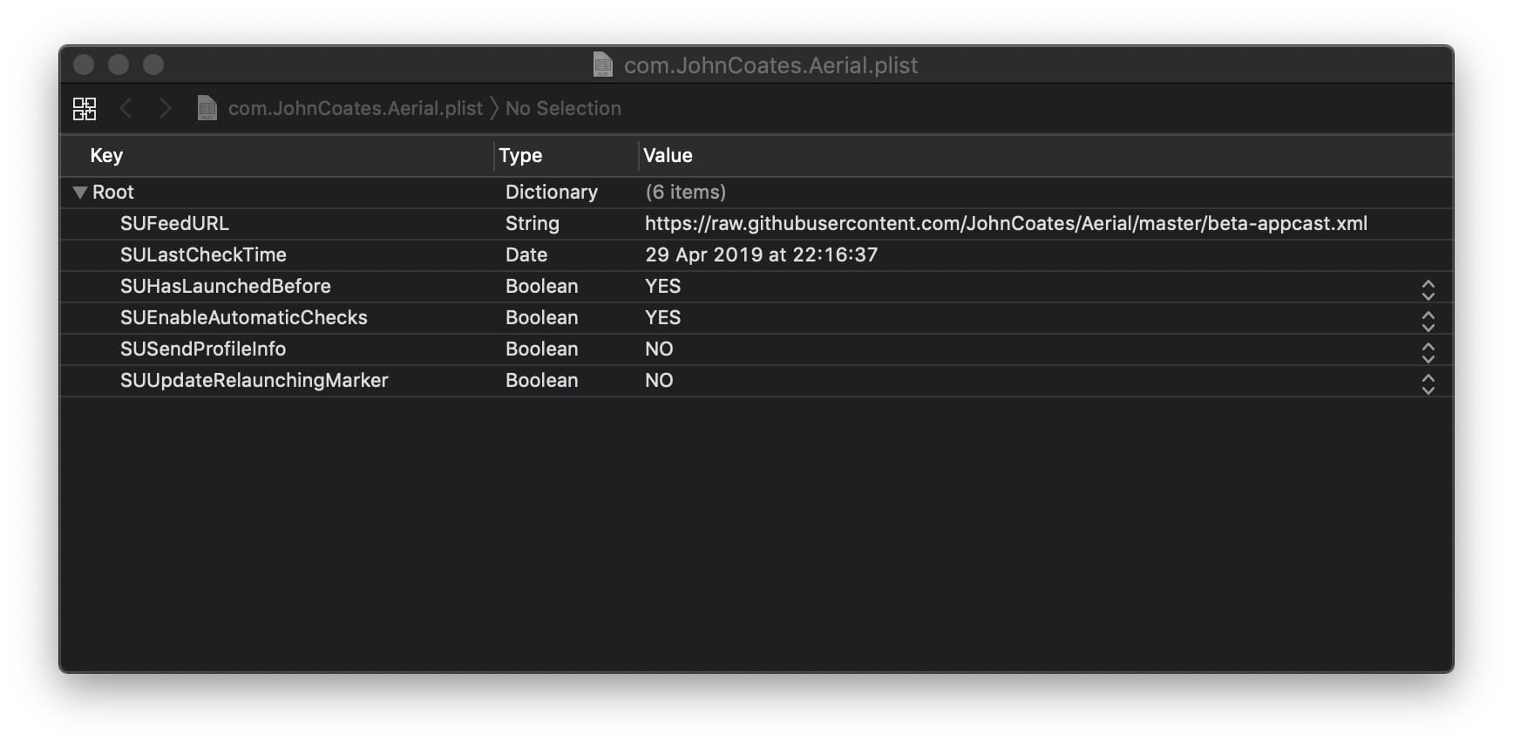Select the SUHasLaunchedBefore key
The width and height of the screenshot is (1513, 746).
coord(226,286)
